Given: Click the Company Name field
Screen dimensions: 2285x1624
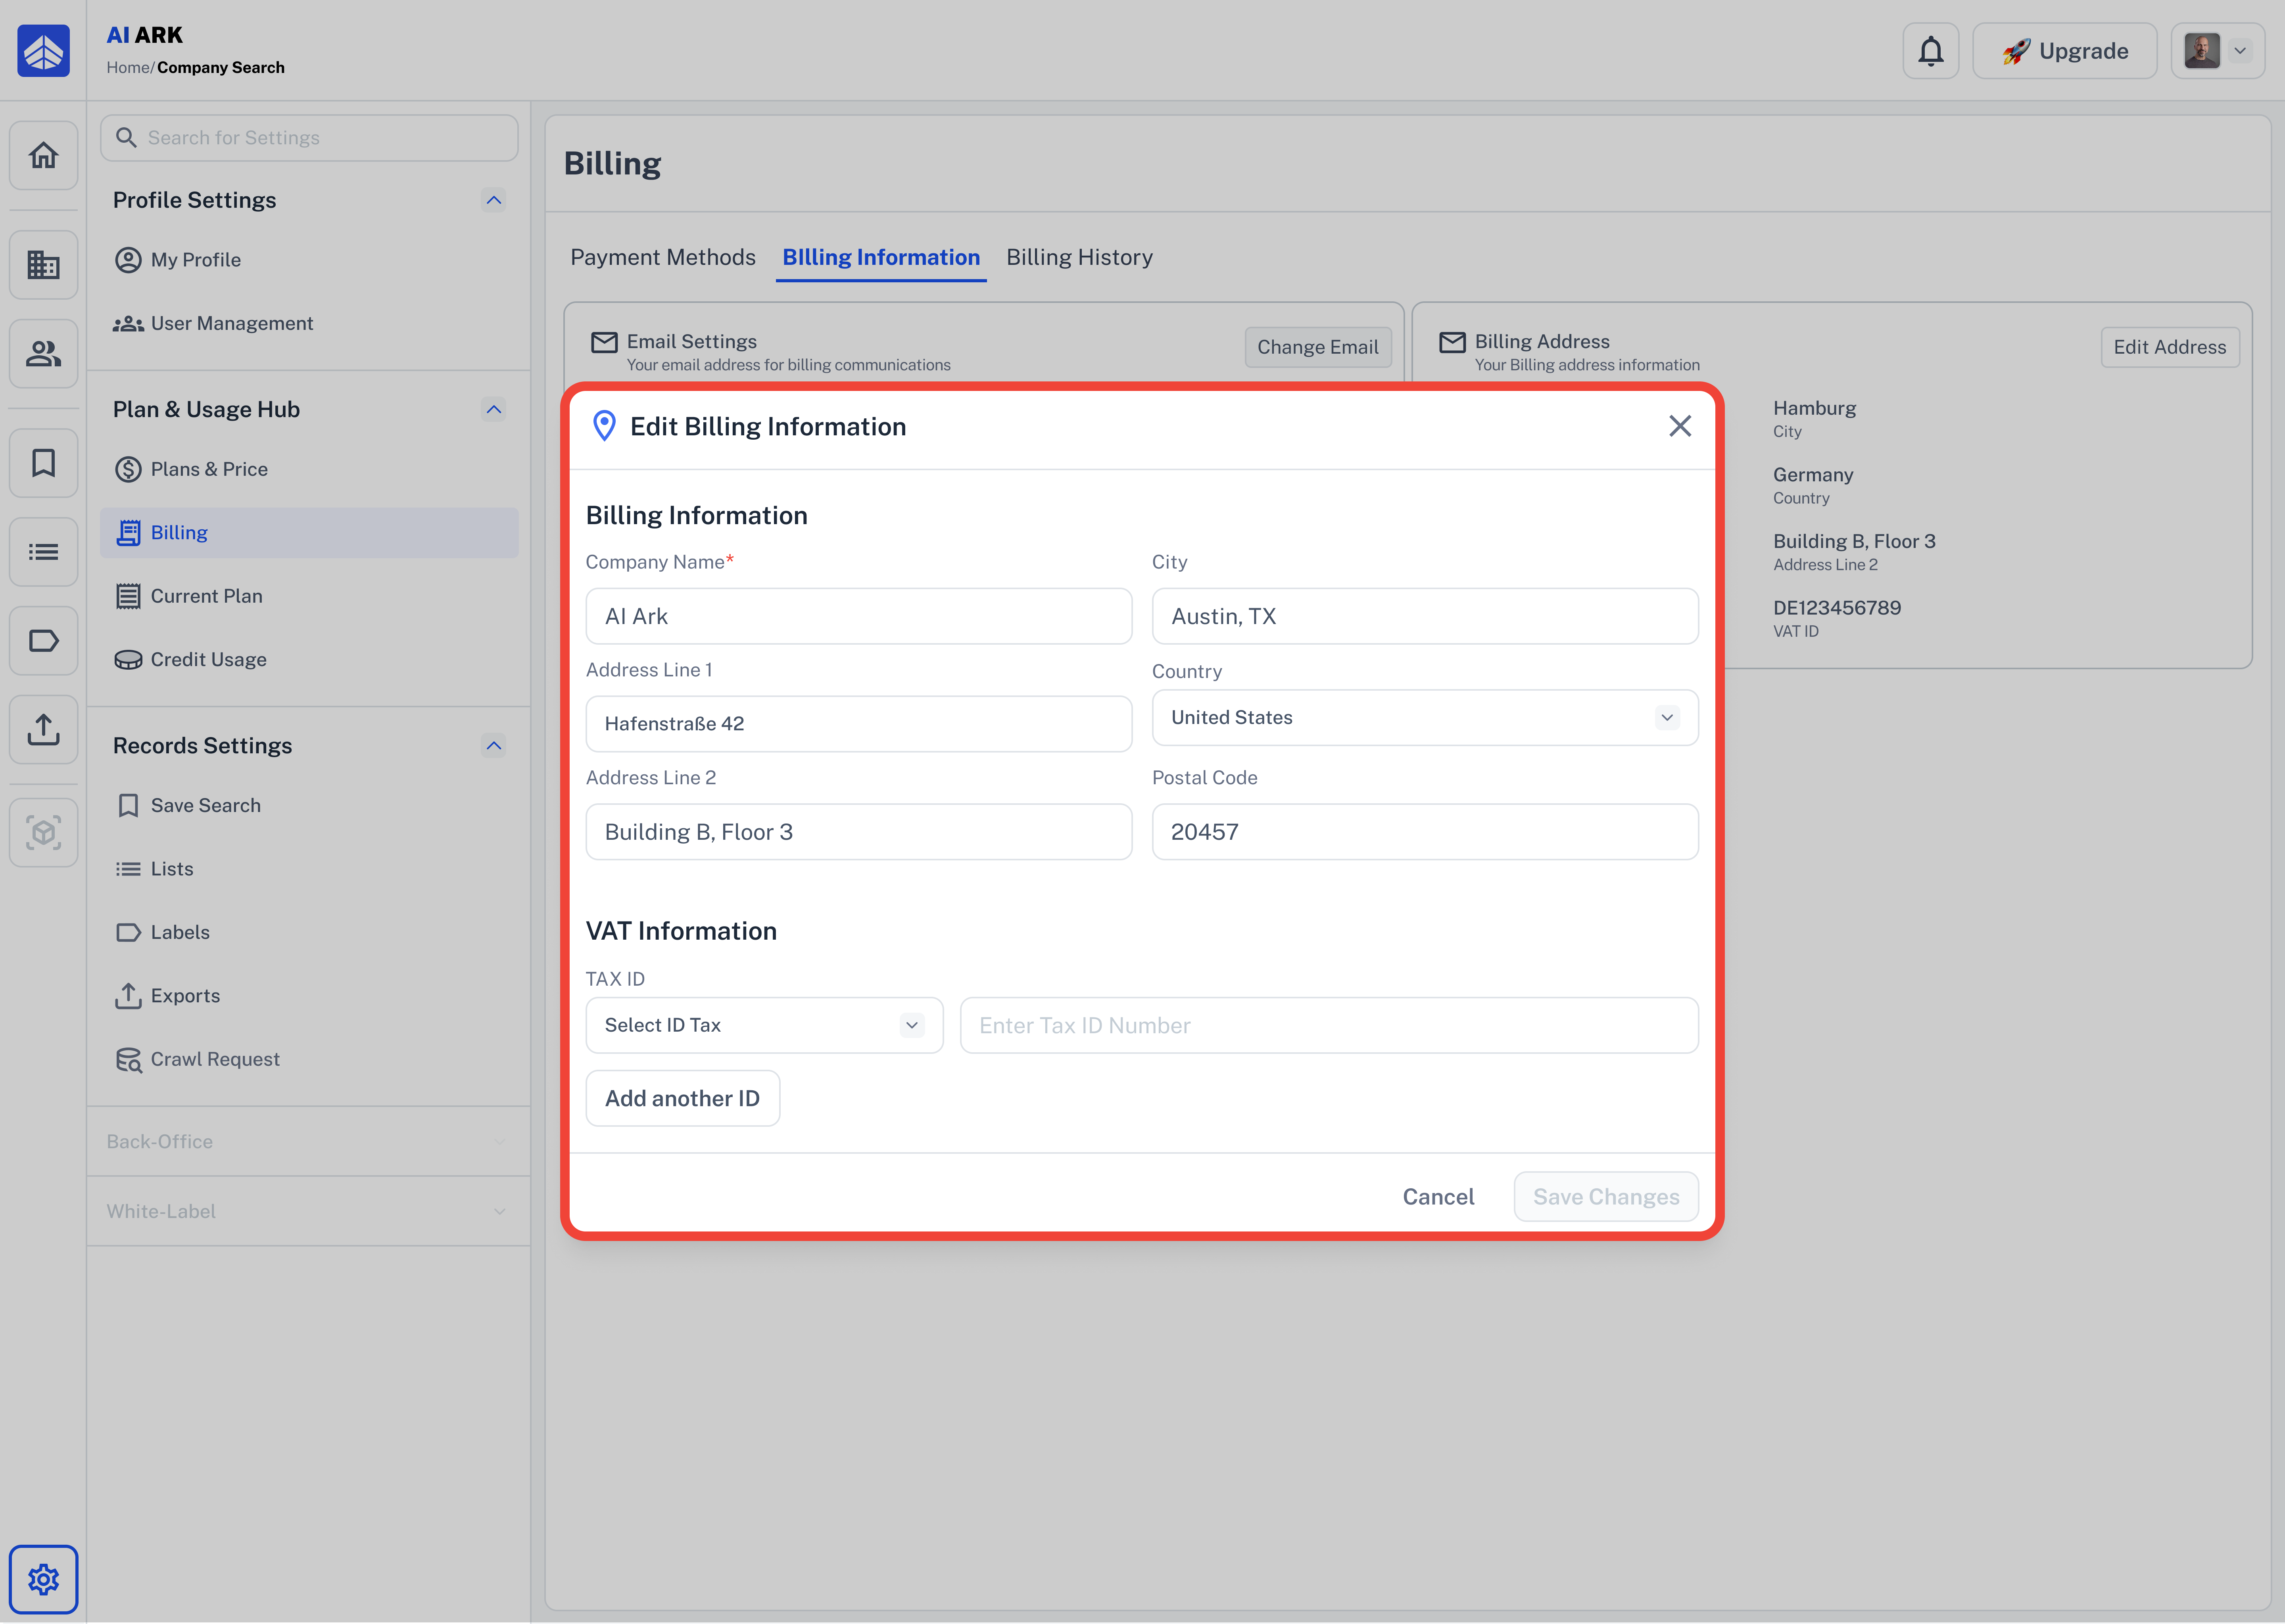Looking at the screenshot, I should [858, 616].
